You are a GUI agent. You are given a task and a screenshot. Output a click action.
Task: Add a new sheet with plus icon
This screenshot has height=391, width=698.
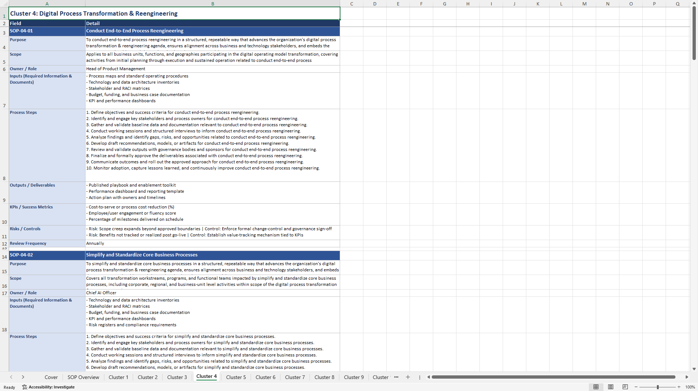[x=408, y=377]
